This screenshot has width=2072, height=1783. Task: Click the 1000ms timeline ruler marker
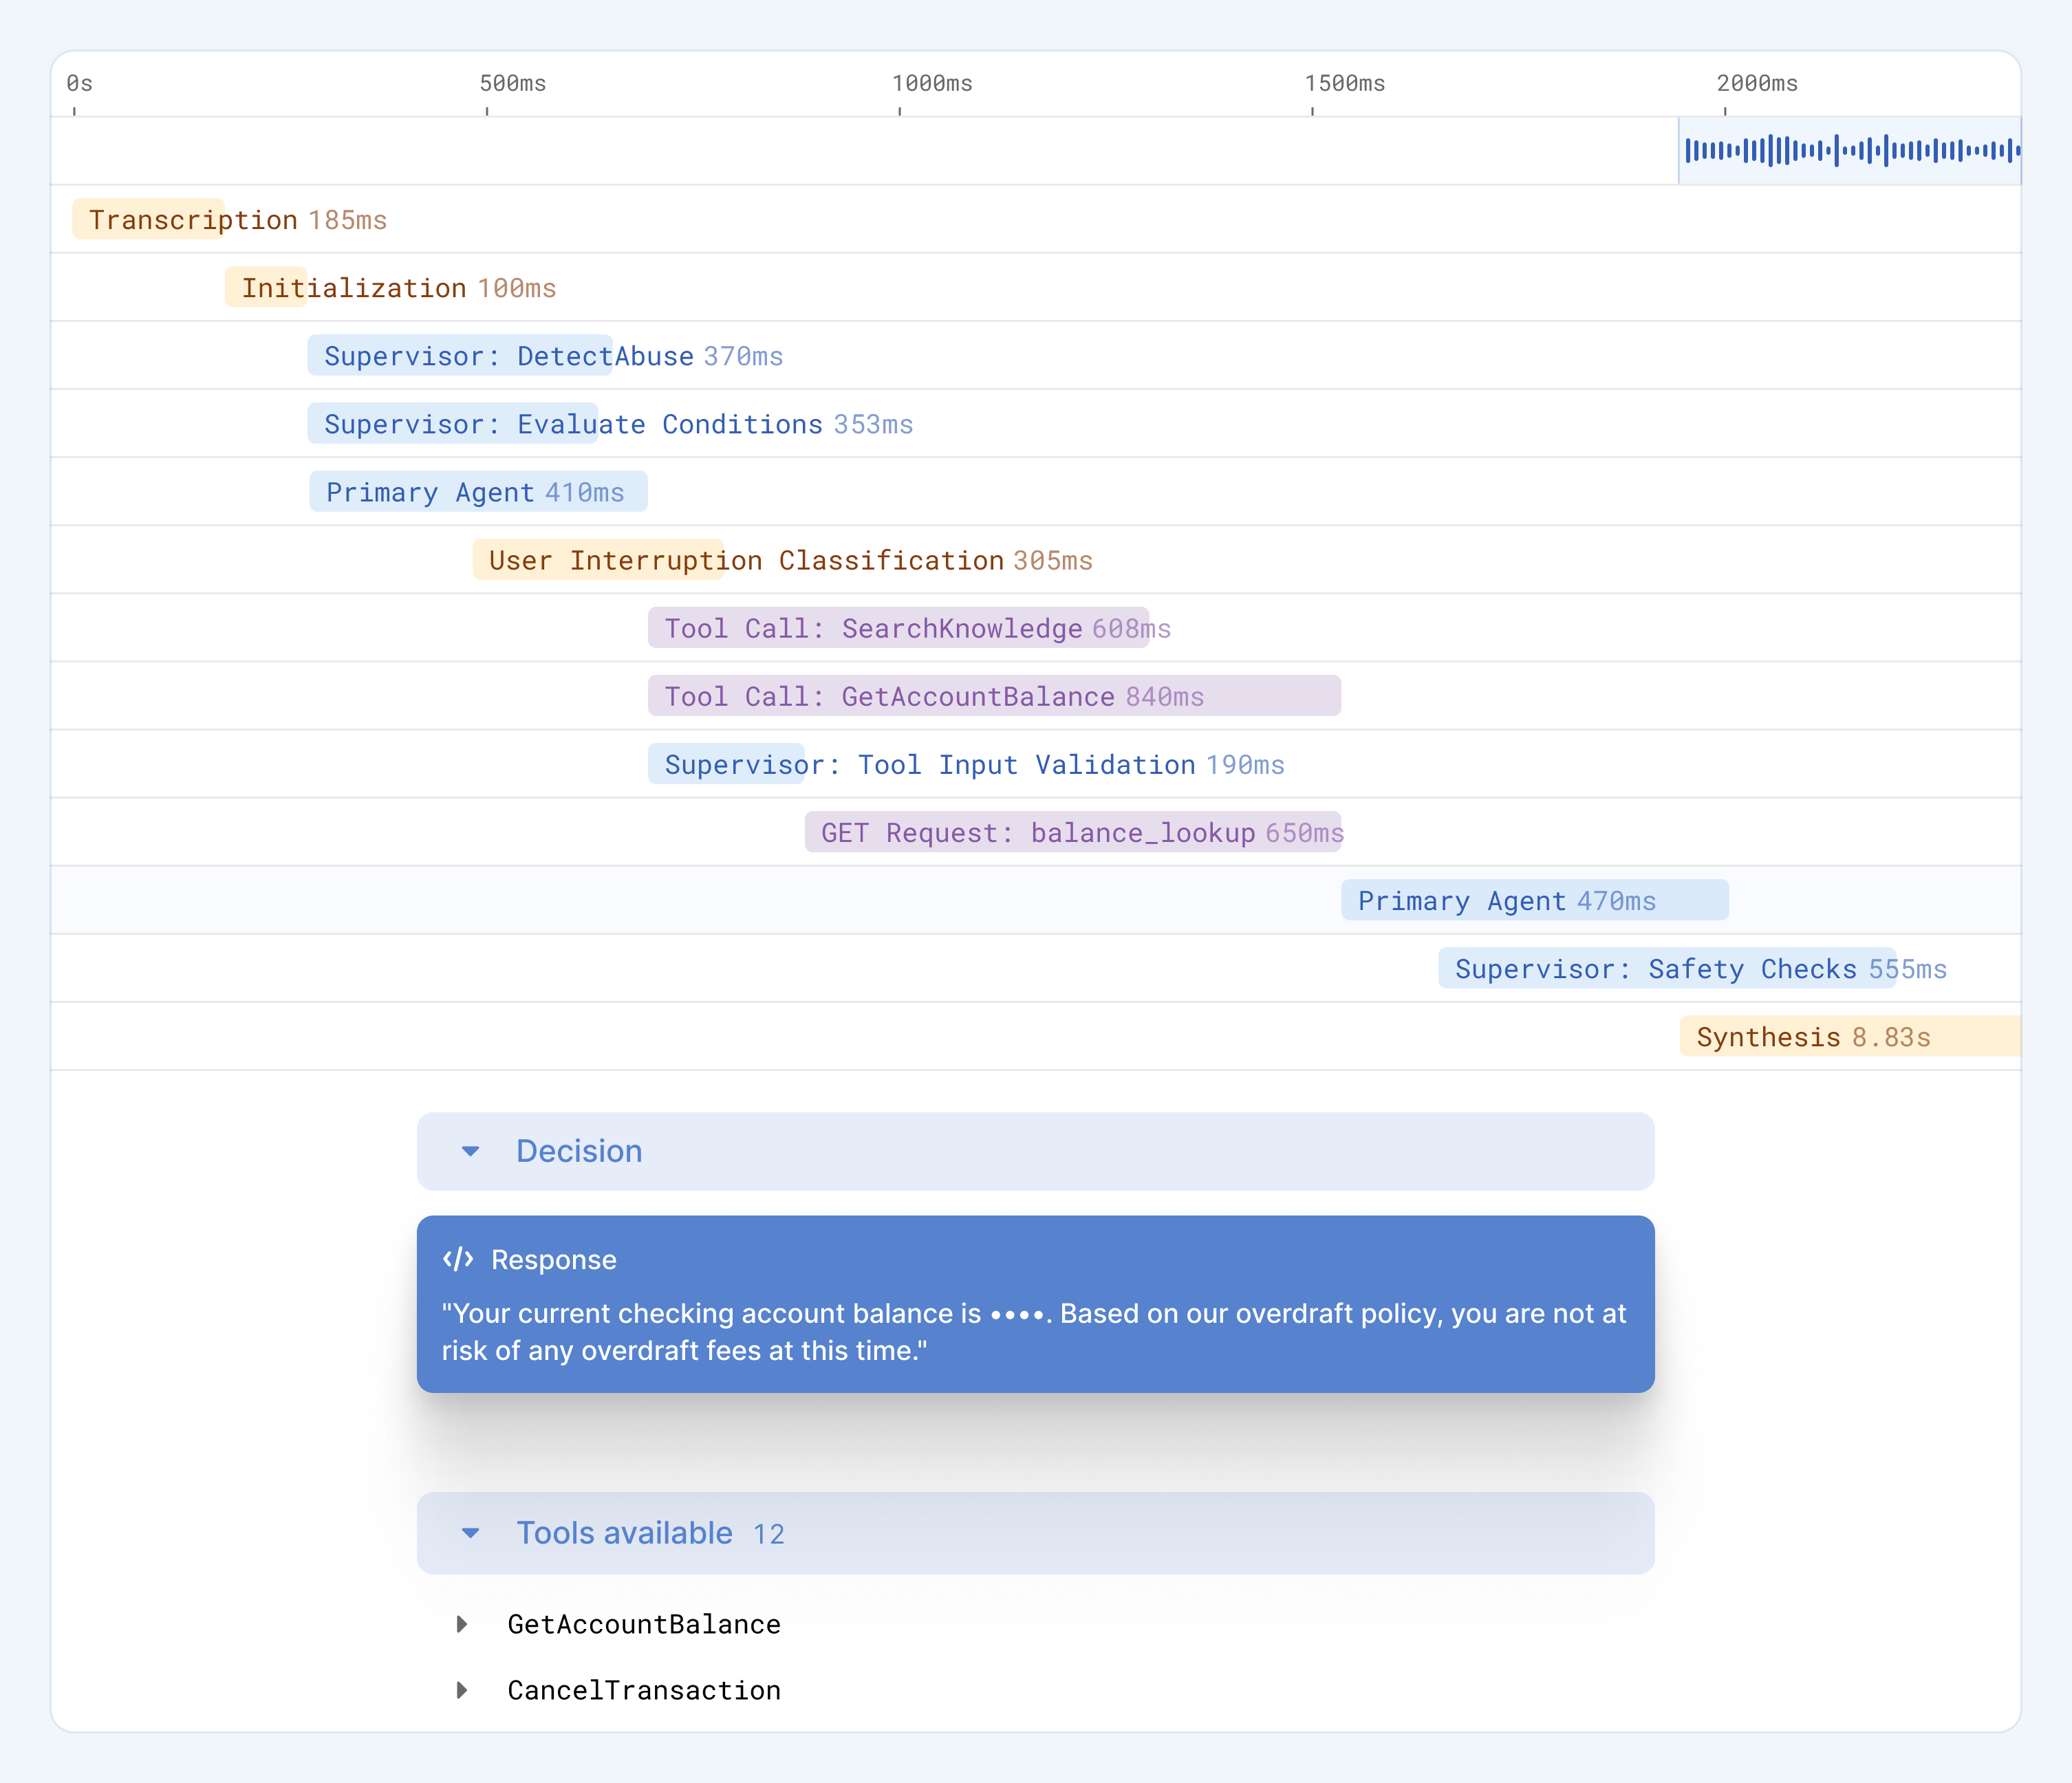[931, 84]
